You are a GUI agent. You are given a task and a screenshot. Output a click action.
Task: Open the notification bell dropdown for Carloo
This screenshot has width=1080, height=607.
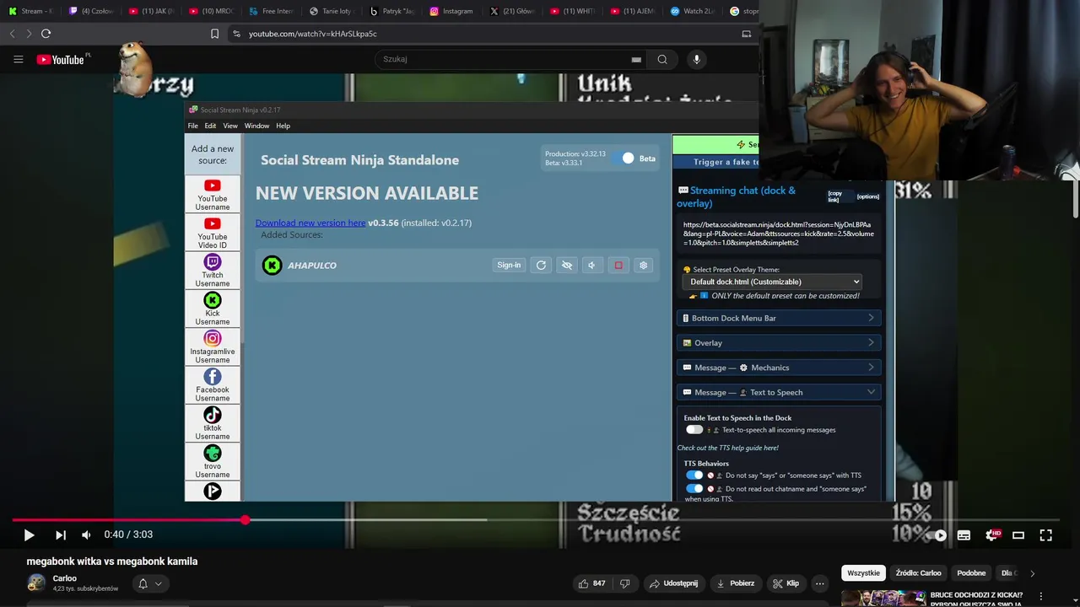pos(149,583)
